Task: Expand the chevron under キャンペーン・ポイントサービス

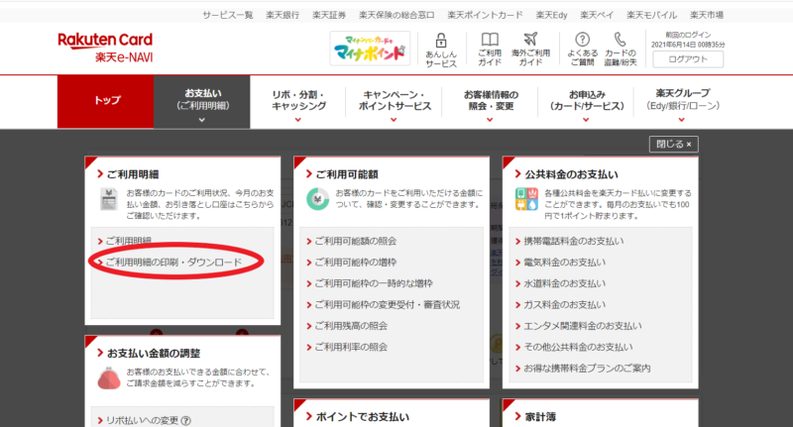Action: (x=394, y=120)
